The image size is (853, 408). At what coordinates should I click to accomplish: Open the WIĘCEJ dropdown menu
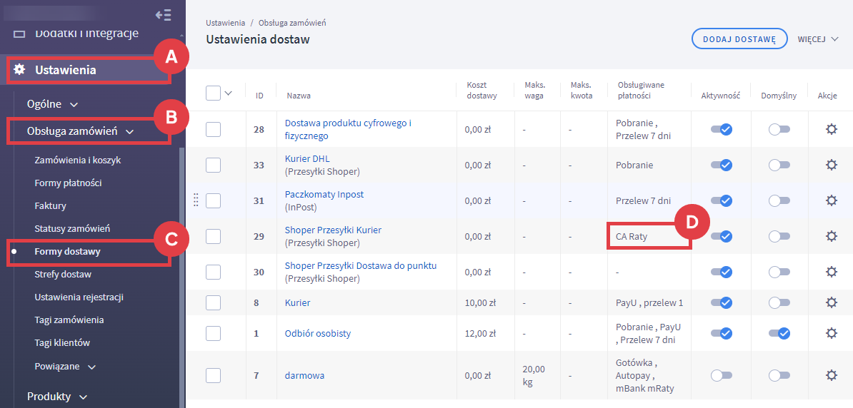tap(817, 39)
